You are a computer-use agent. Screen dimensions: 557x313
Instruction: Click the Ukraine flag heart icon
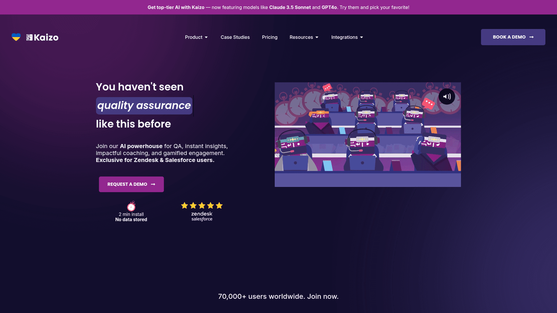(x=16, y=37)
